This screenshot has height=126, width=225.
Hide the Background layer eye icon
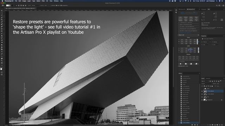pyautogui.click(x=202, y=100)
